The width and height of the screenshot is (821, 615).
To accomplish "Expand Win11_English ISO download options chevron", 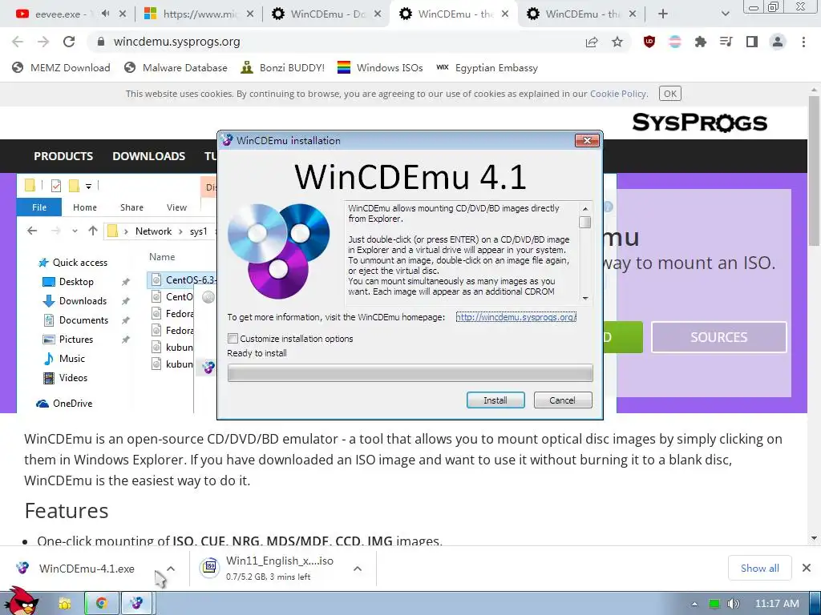I will pos(357,569).
